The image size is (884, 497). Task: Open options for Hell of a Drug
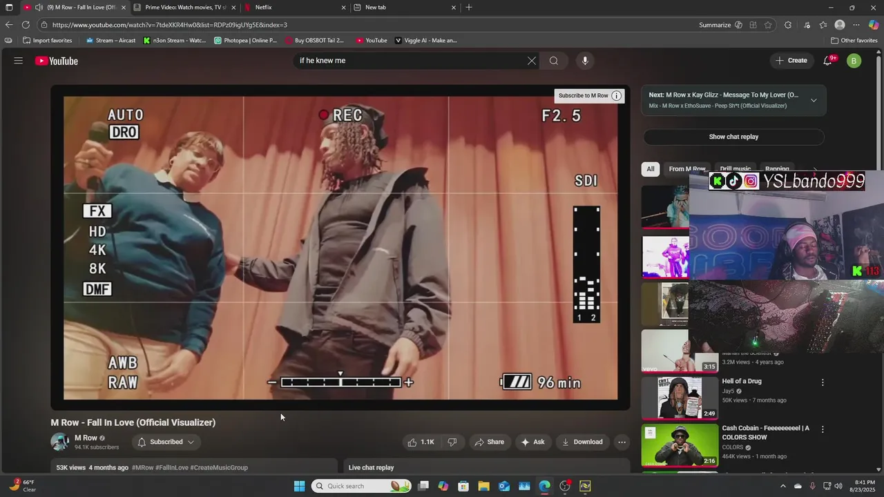coord(823,382)
